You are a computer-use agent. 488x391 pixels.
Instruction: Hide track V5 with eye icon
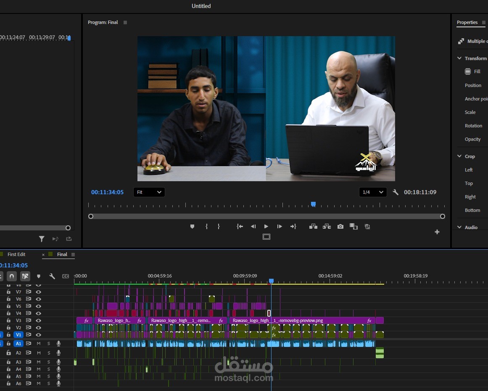tap(38, 306)
